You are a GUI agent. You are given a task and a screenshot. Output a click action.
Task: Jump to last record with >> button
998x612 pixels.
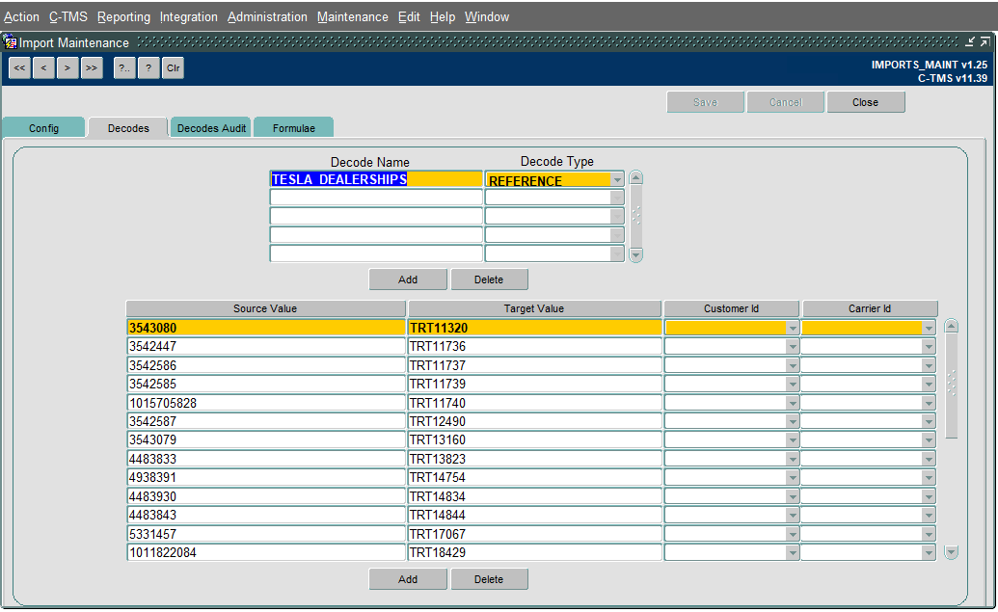pyautogui.click(x=92, y=68)
